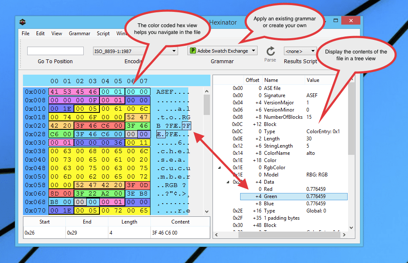Screen dimensions: 408x263
Task: Click the Start column header in selection table
Action: [45, 222]
